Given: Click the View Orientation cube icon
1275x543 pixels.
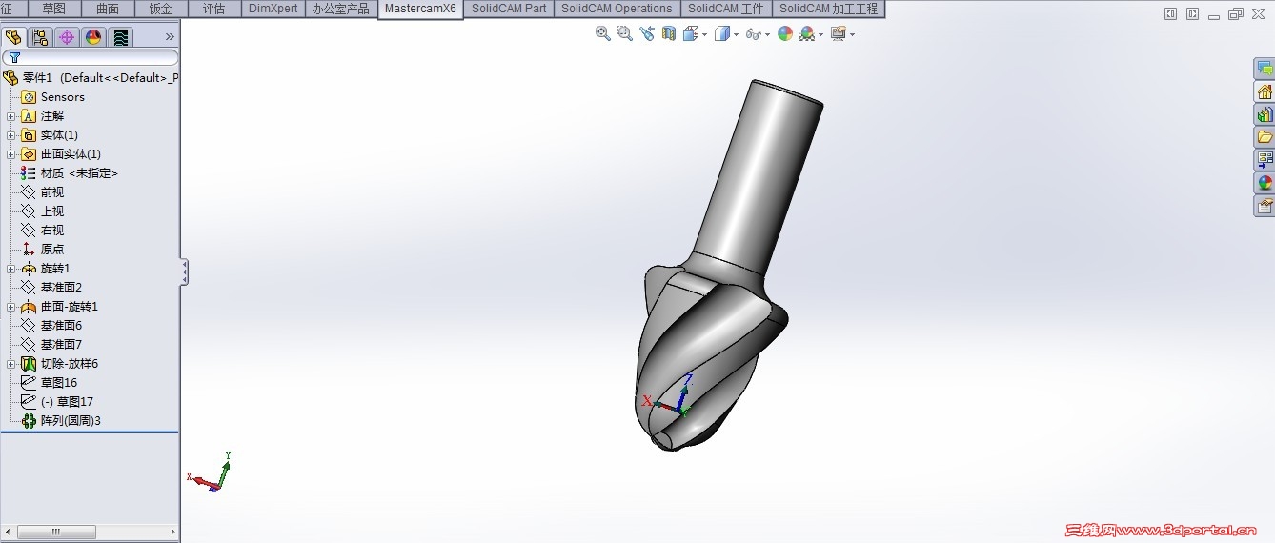Looking at the screenshot, I should point(691,33).
